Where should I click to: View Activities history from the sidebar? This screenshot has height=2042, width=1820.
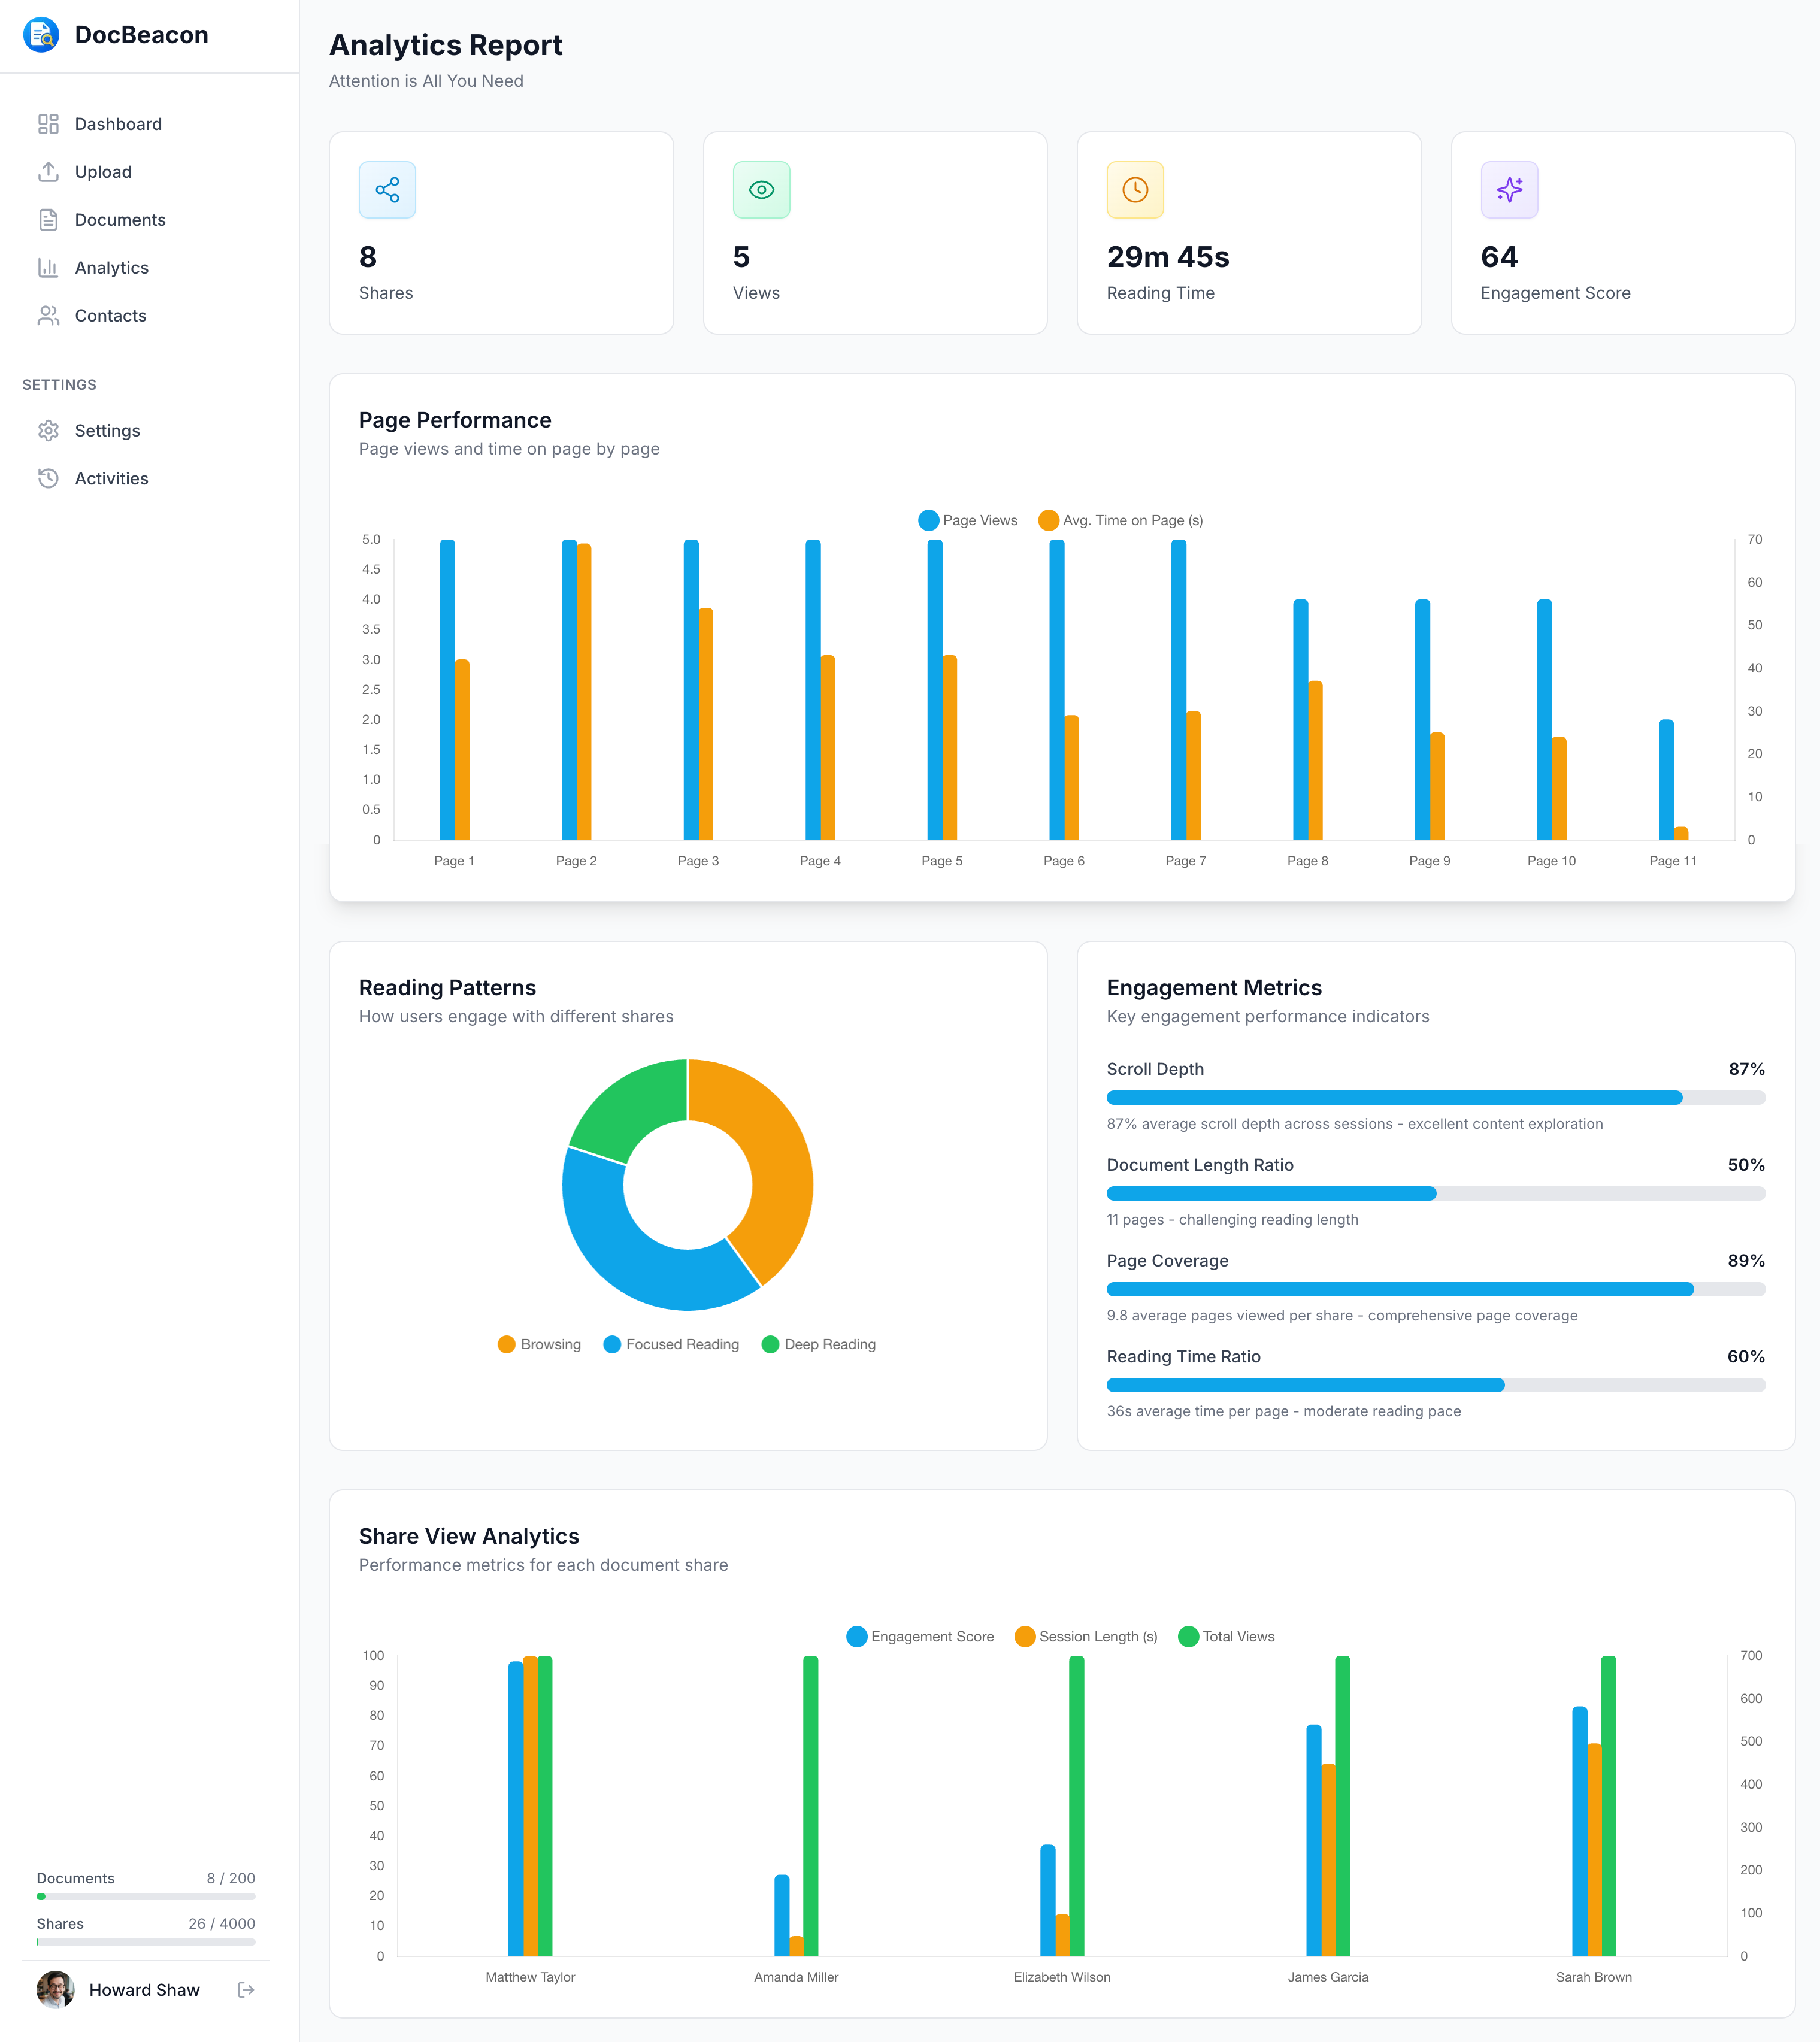pyautogui.click(x=111, y=478)
